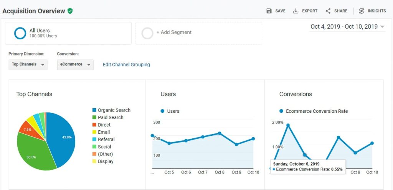
Task: Click the green verified shield icon
Action: point(70,11)
